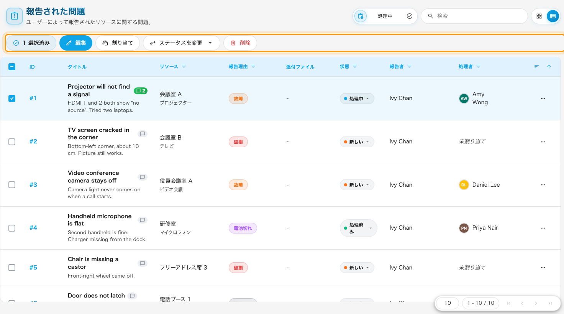This screenshot has width=564, height=314.
Task: Click ascending sort arrow in table header
Action: click(549, 67)
